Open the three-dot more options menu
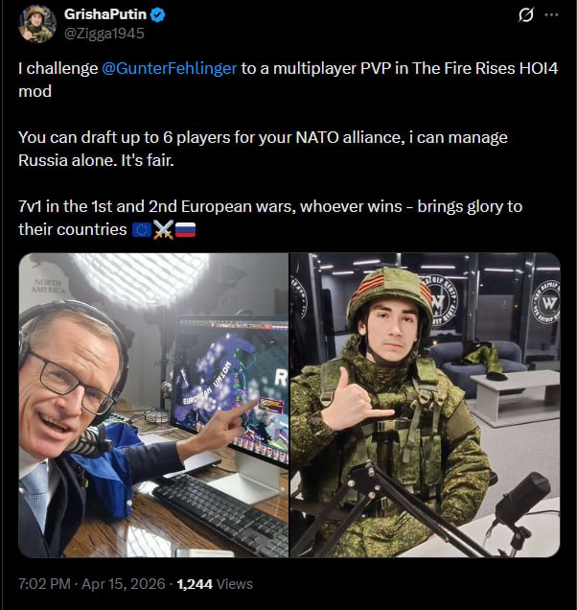577x610 pixels. [x=551, y=15]
